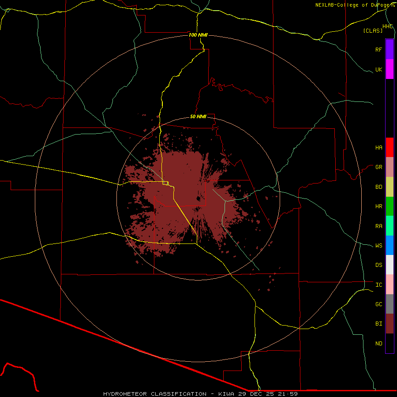Image resolution: width=397 pixels, height=397 pixels.
Task: Click the UK magenta legend swatch
Action: pos(390,69)
